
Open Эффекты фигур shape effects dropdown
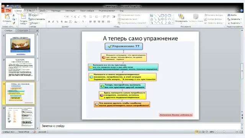[x=214, y=23]
